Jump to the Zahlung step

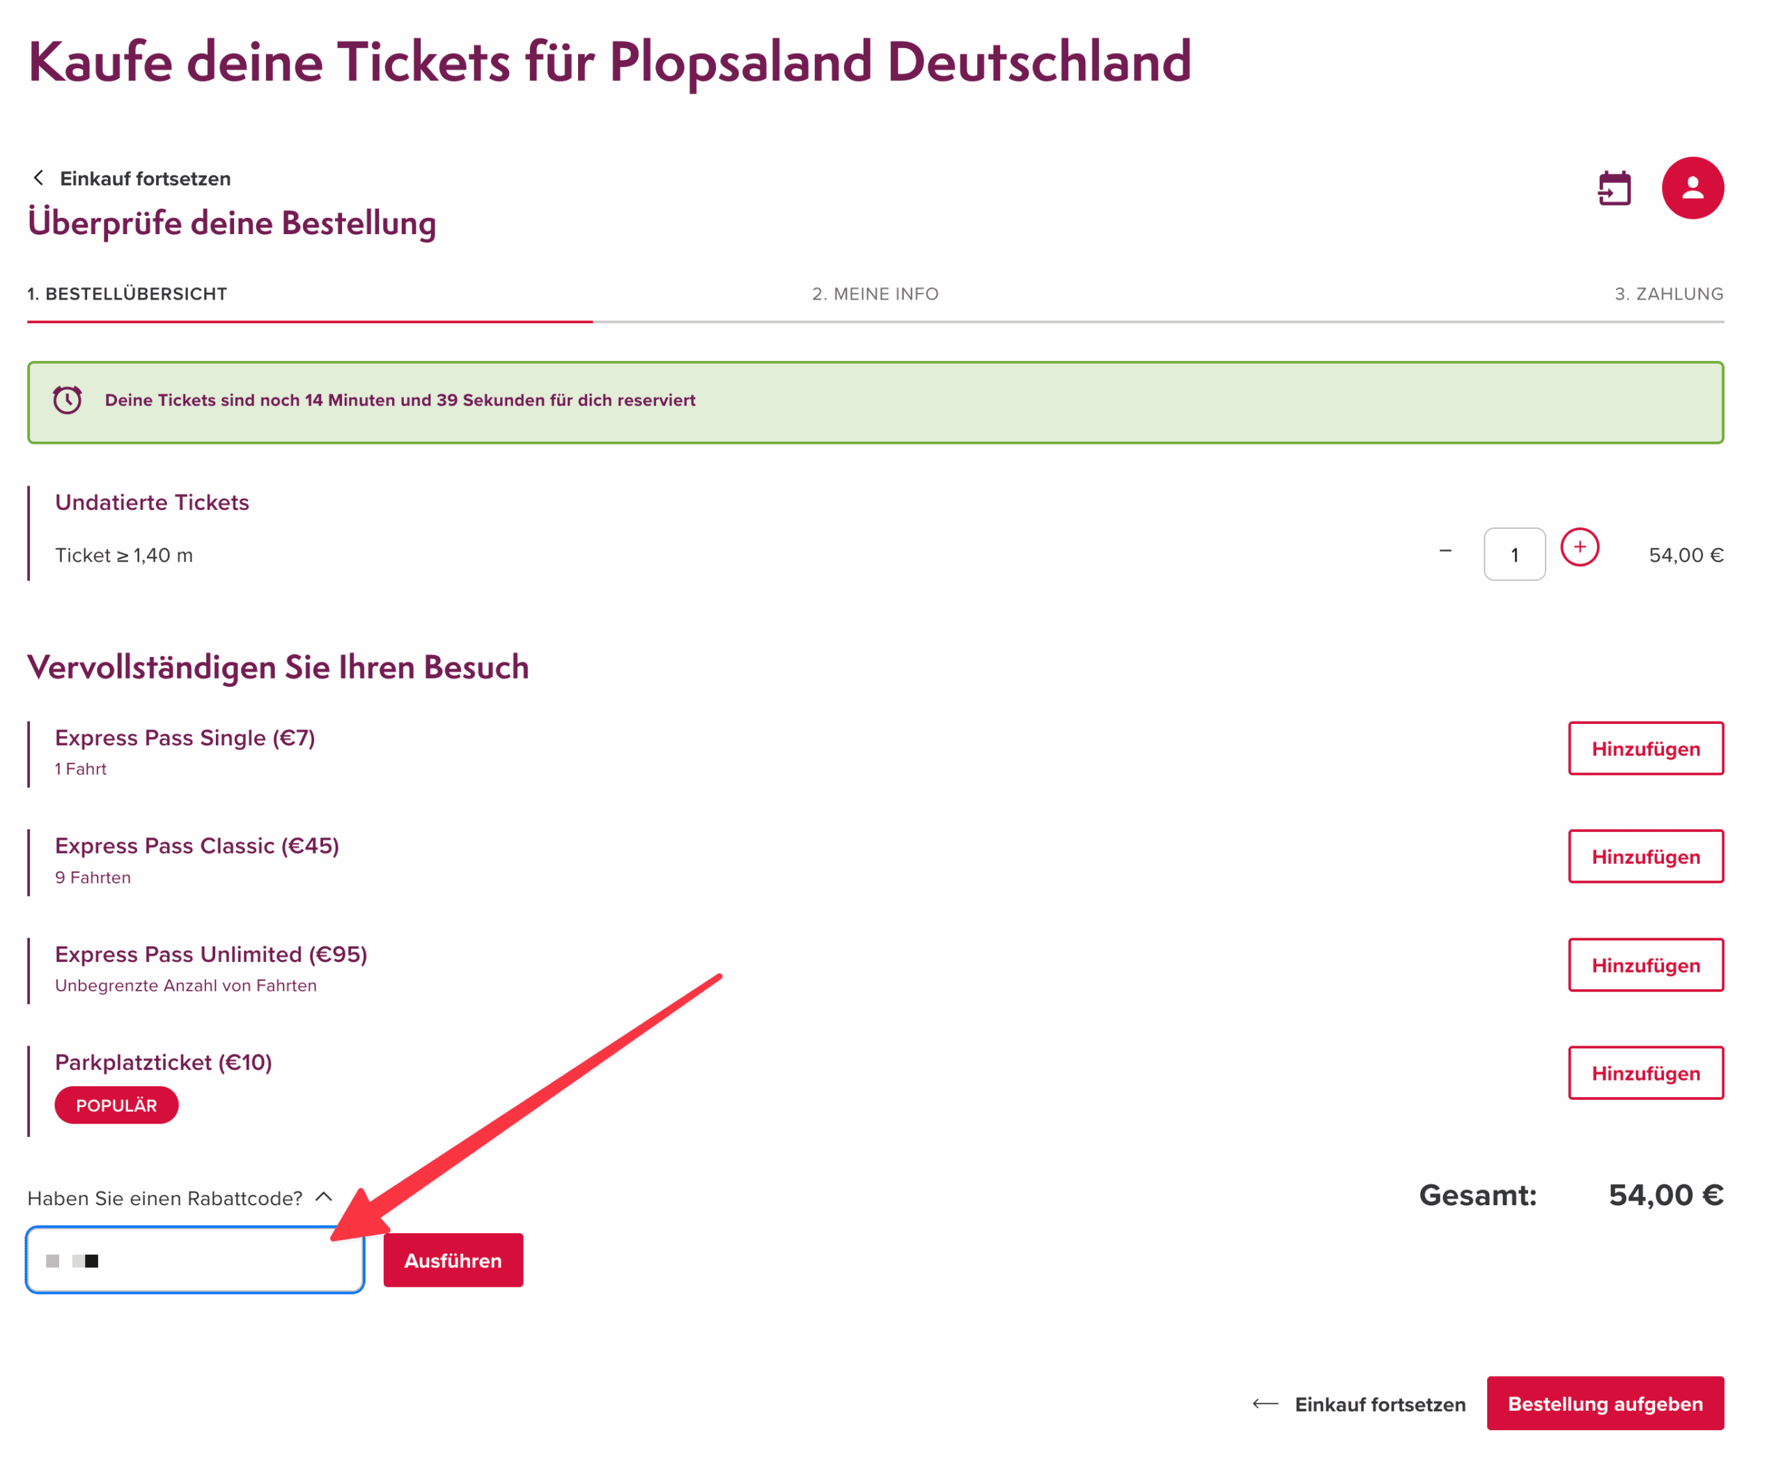pyautogui.click(x=1668, y=294)
